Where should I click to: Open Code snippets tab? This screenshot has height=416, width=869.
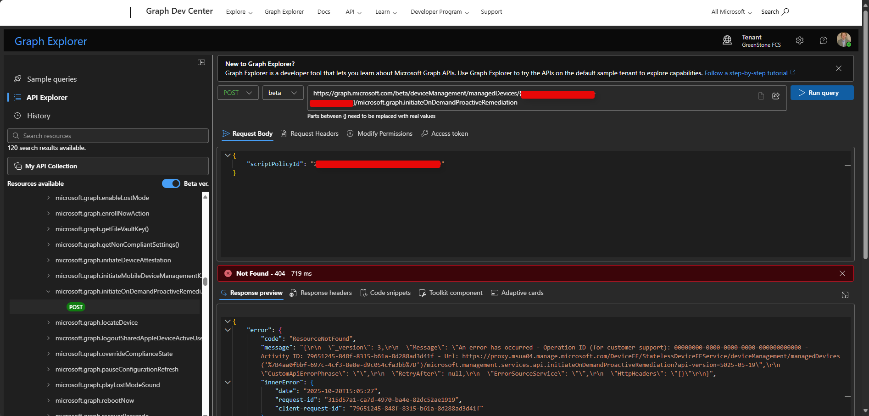pos(385,293)
